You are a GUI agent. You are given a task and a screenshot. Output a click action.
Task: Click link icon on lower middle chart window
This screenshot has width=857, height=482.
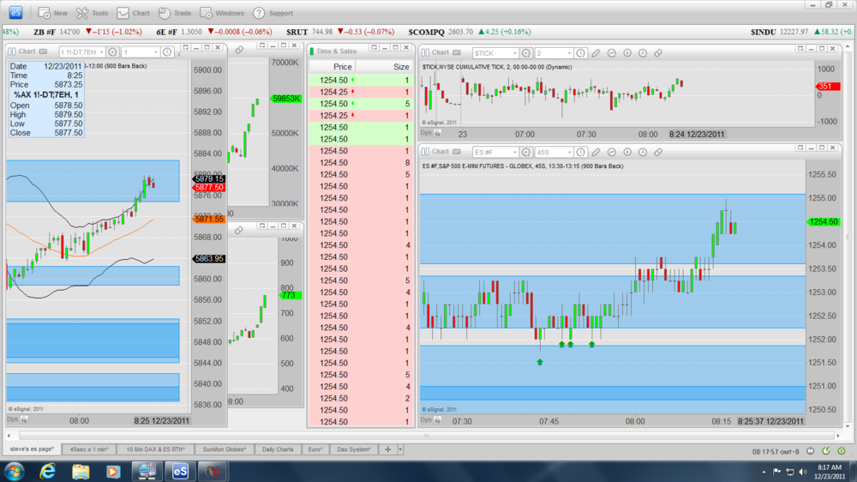coord(239,231)
